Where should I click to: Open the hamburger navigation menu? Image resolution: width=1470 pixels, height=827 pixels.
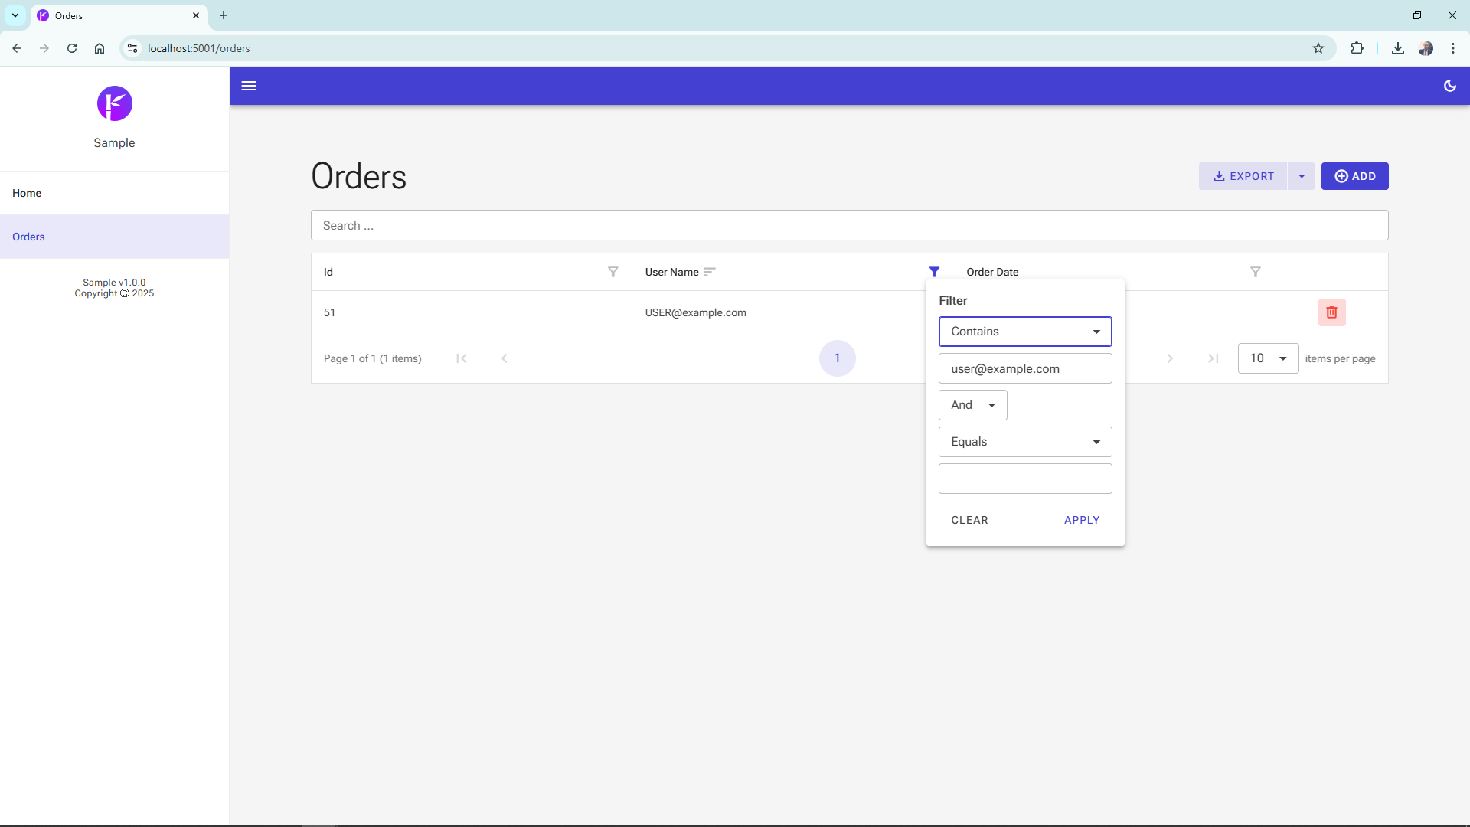[249, 86]
